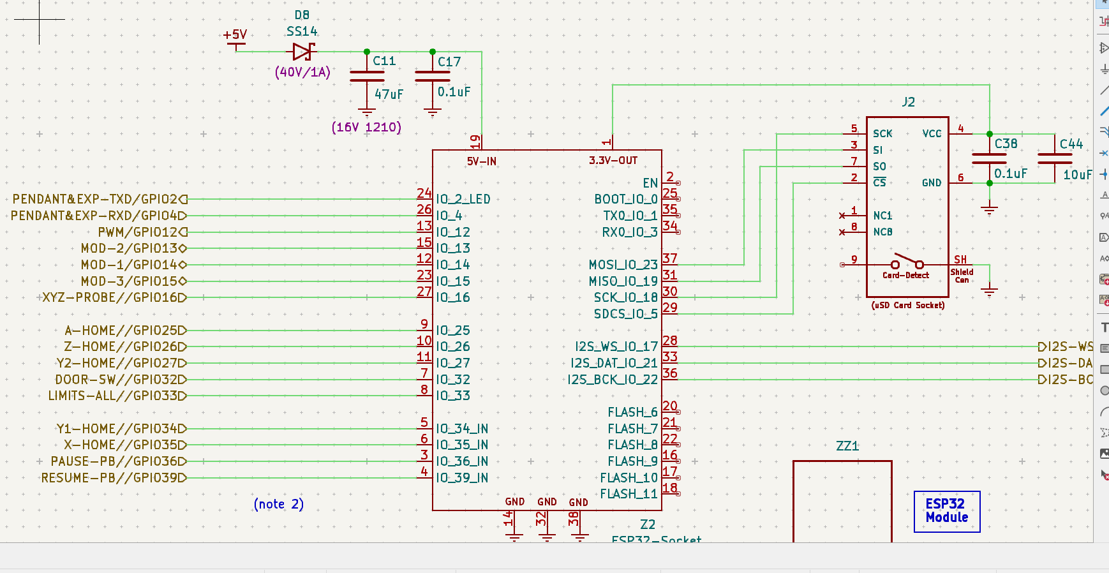The height and width of the screenshot is (573, 1109).
Task: Choose the Draw Wire tool
Action: click(x=1104, y=90)
